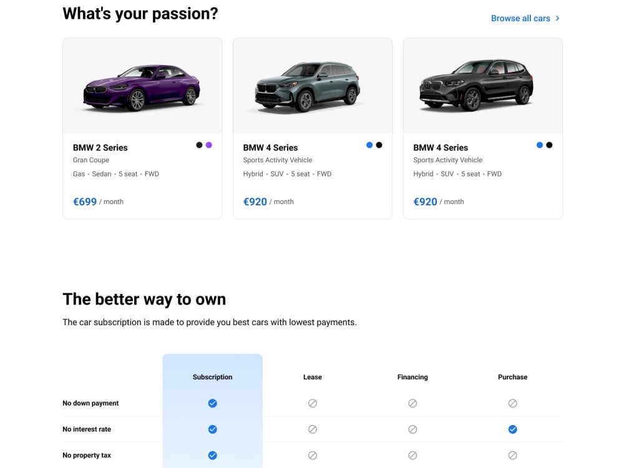Screen dimensions: 624x468
Task: Select the Financing column header
Action: [412, 377]
